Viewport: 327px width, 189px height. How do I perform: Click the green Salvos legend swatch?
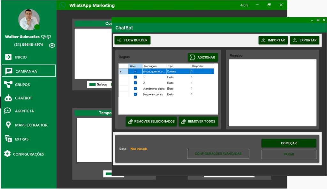[93, 84]
